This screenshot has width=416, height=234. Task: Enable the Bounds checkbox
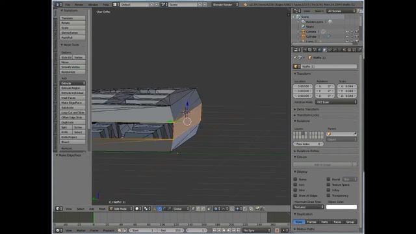tap(328, 179)
